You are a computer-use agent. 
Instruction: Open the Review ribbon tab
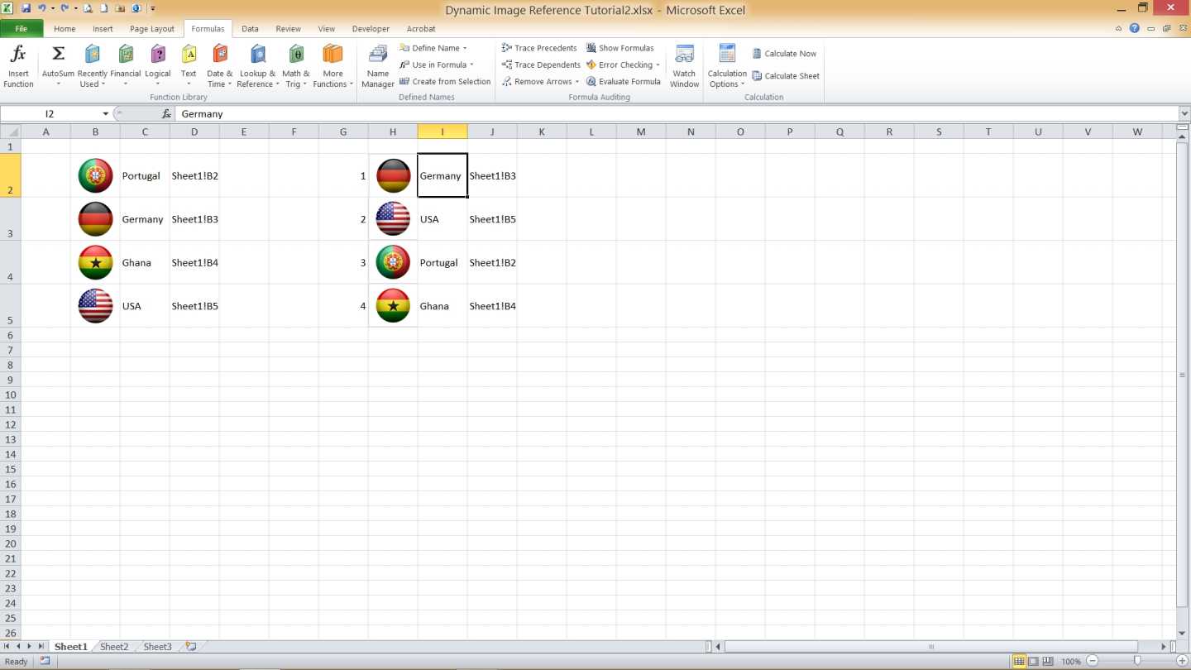[x=289, y=29]
